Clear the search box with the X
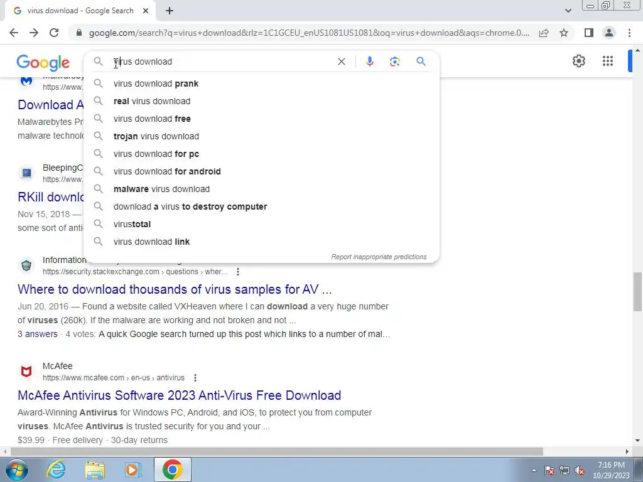 click(x=341, y=62)
